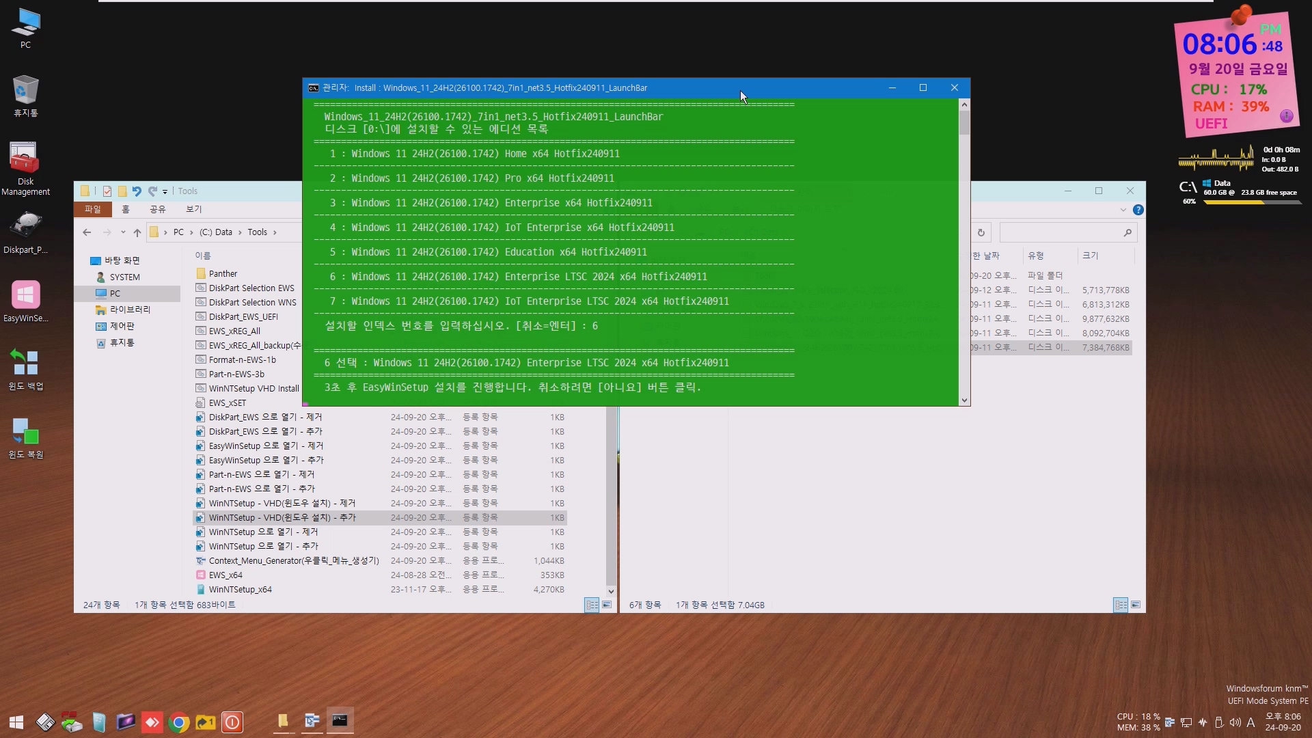
Task: Open the Chrome taskbar icon
Action: coord(179,722)
